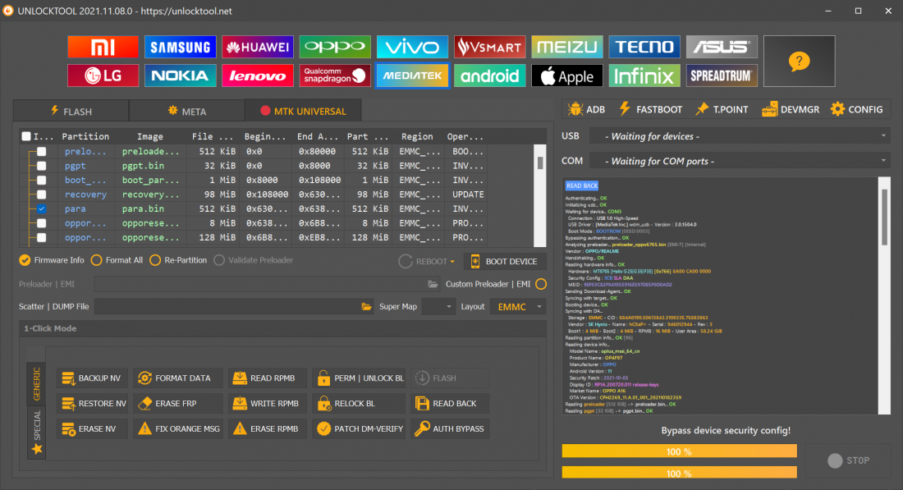Open the CONFIG settings
903x490 pixels.
coord(857,109)
